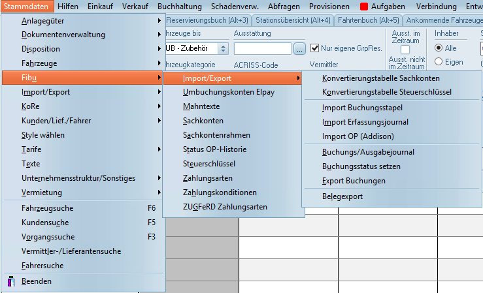Click the red Aufgaben indicator icon
The image size is (483, 293).
364,6
